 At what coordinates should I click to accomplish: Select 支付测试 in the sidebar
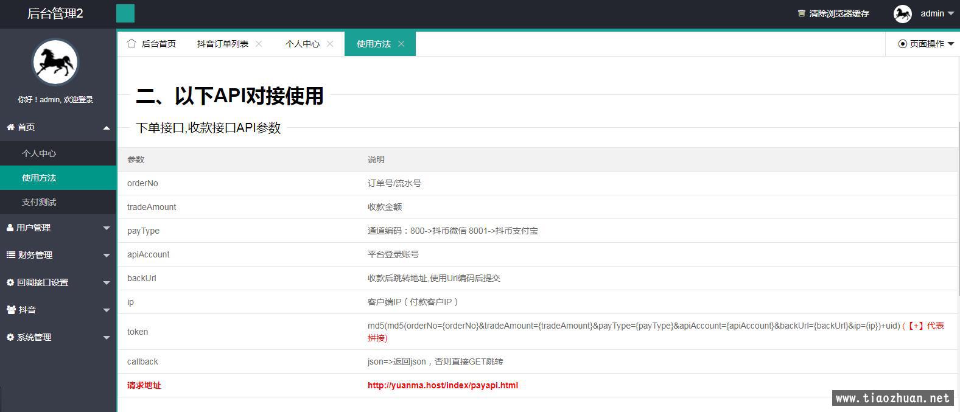39,202
